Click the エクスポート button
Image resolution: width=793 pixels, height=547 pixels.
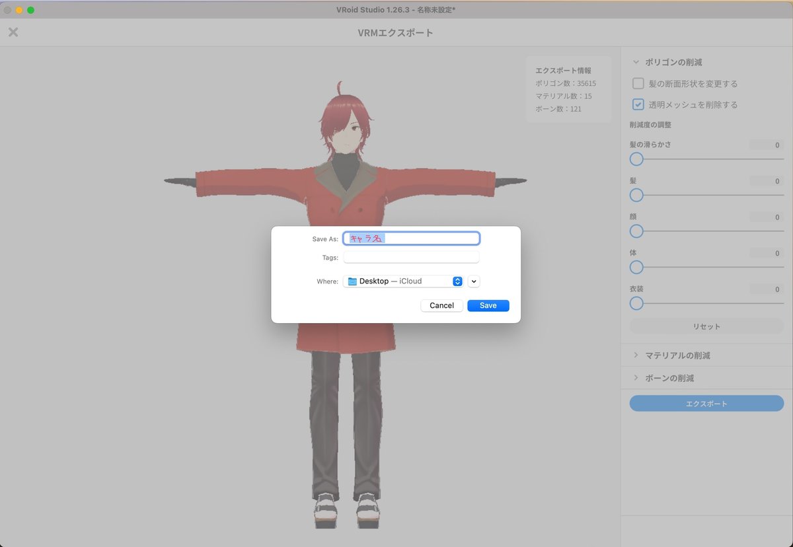(x=706, y=403)
